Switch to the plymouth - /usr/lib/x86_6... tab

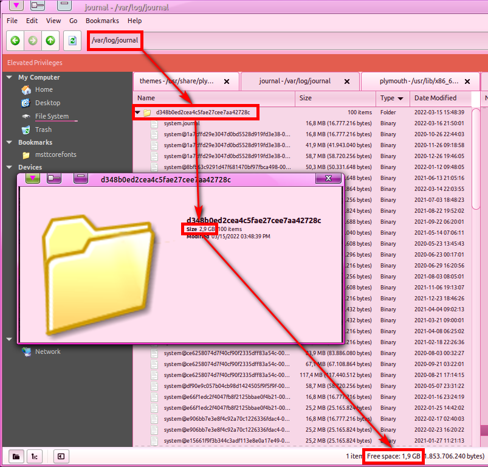coord(419,81)
